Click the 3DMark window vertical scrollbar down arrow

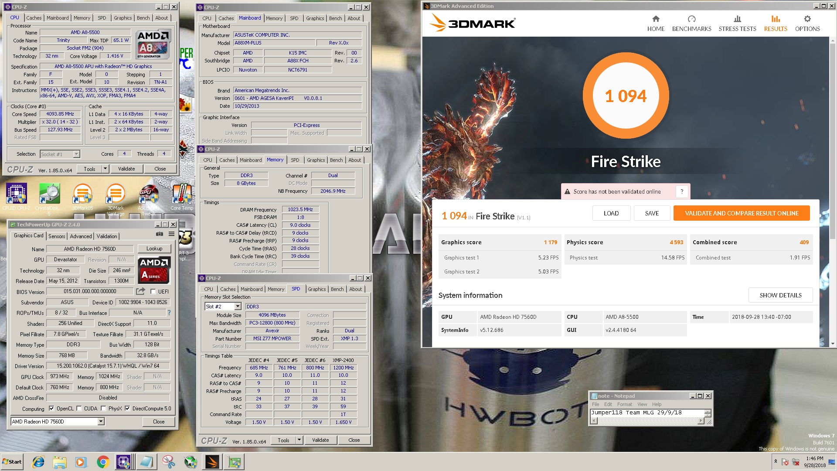click(833, 344)
